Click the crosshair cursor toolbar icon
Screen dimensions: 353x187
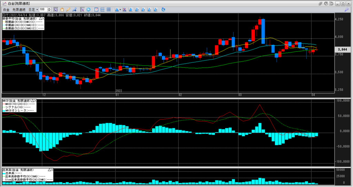point(82,9)
